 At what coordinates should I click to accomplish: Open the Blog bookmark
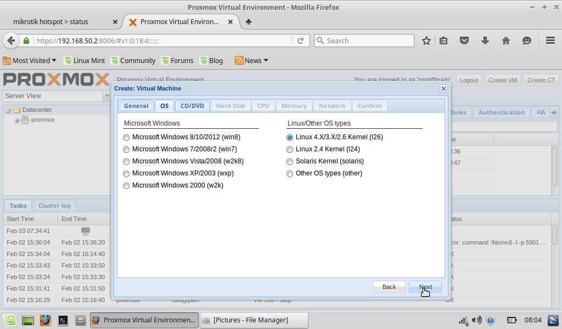[x=211, y=60]
